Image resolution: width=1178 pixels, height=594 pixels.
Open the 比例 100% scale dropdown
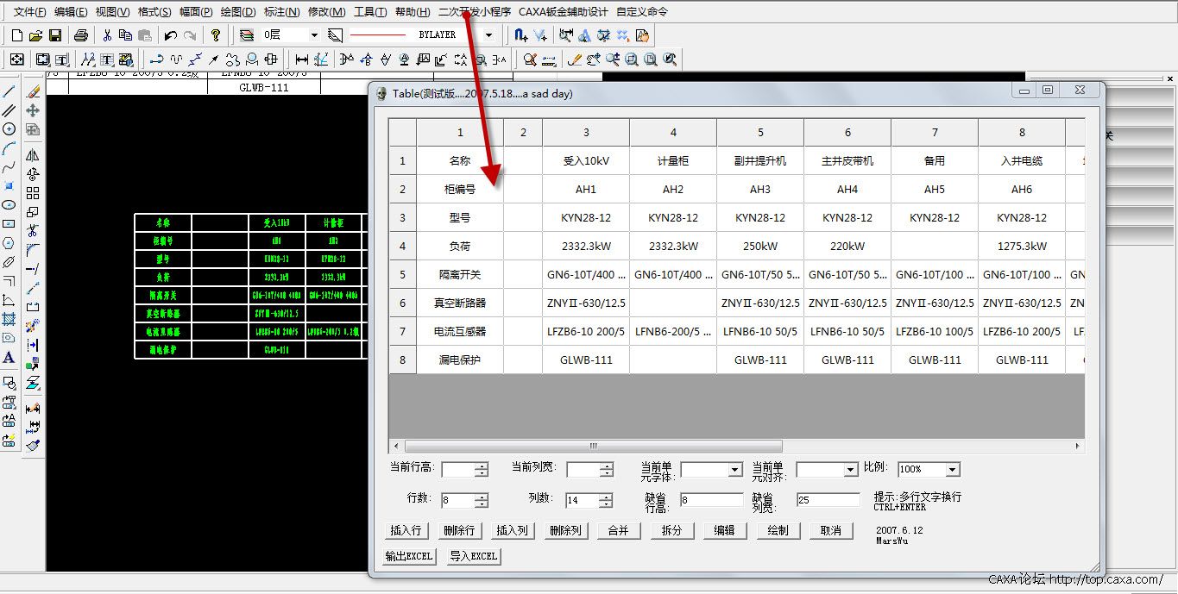point(952,470)
